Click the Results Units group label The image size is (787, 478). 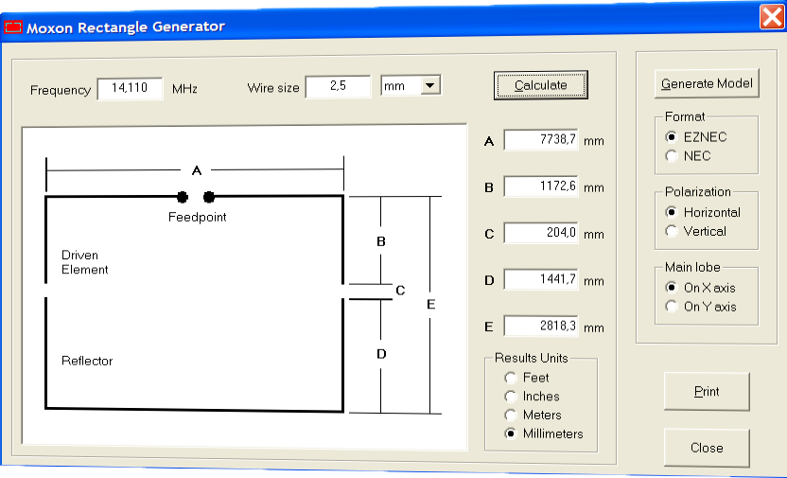531,358
